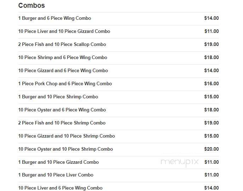Open 10 Piece Shrimp and 6 Piece Wing Combo

tap(118, 58)
